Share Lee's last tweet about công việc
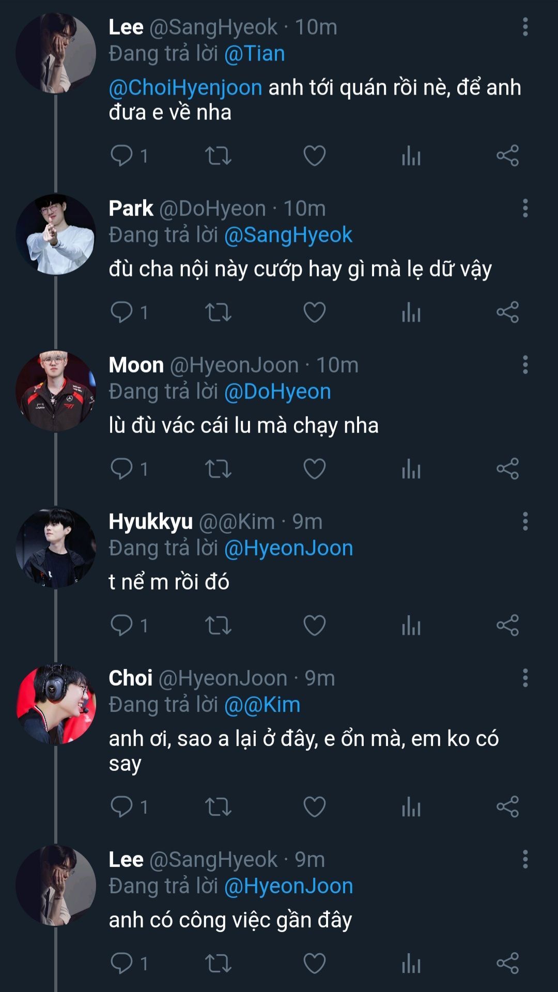Viewport: 558px width, 992px height. tap(507, 963)
